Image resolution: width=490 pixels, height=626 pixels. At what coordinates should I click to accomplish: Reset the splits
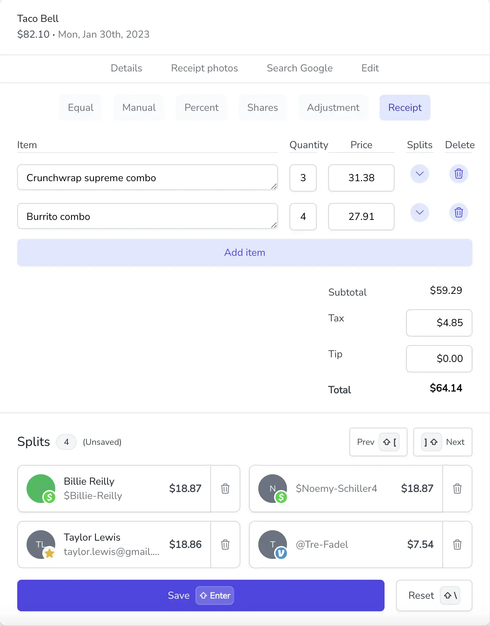click(x=434, y=596)
